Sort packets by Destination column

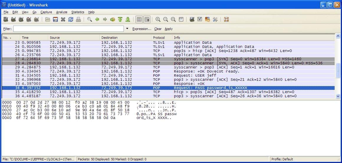coord(126,38)
